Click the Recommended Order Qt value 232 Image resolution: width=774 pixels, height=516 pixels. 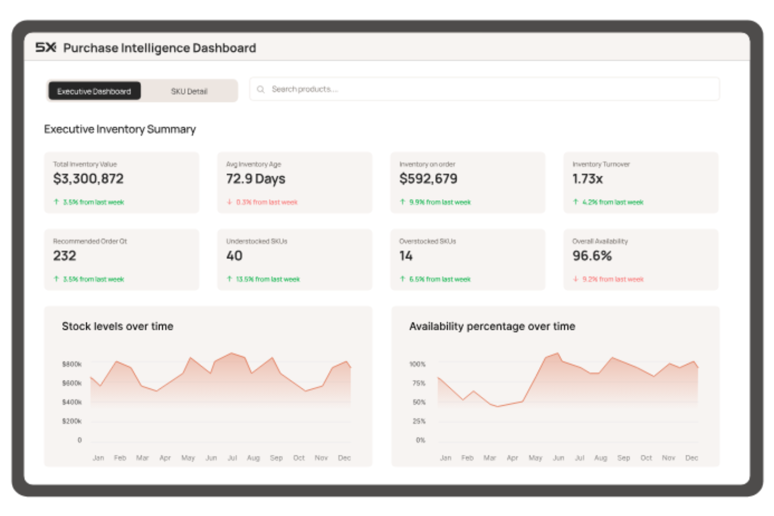(x=65, y=256)
